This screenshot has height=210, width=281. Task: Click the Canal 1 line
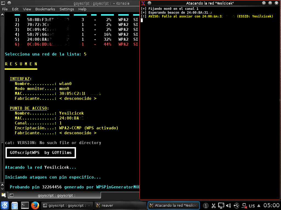pyautogui.click(x=38, y=123)
